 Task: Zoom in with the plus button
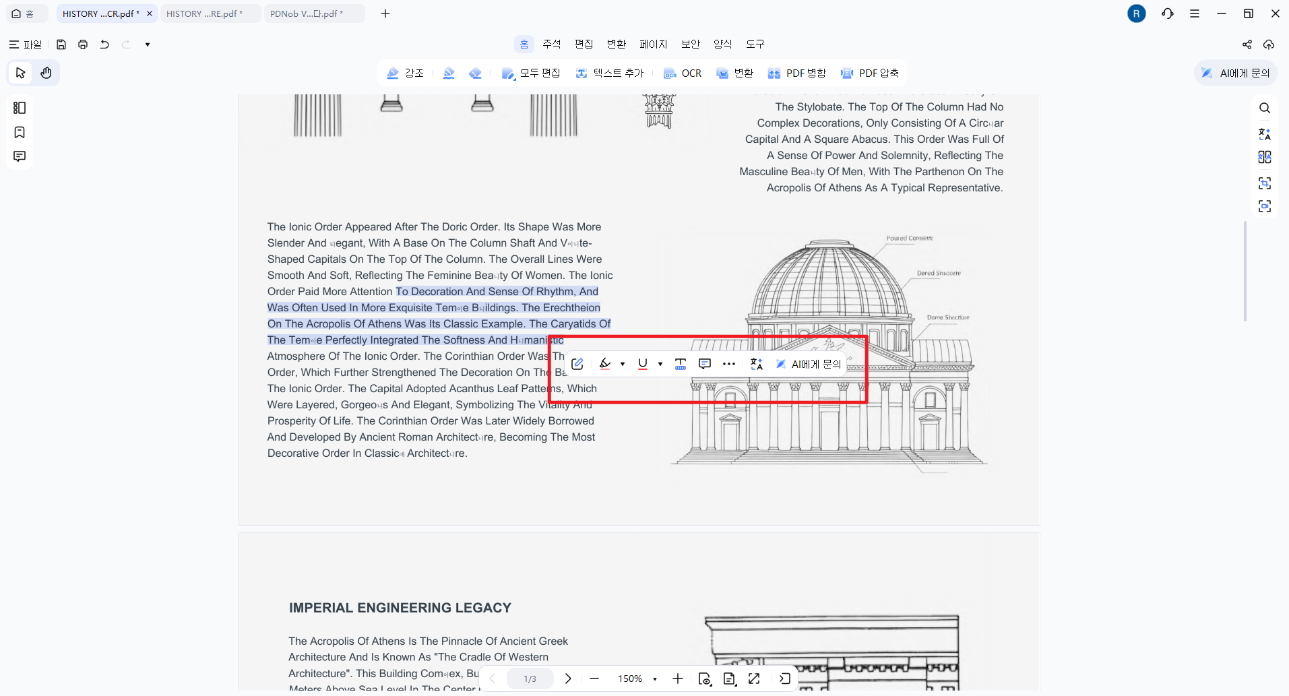coord(678,678)
